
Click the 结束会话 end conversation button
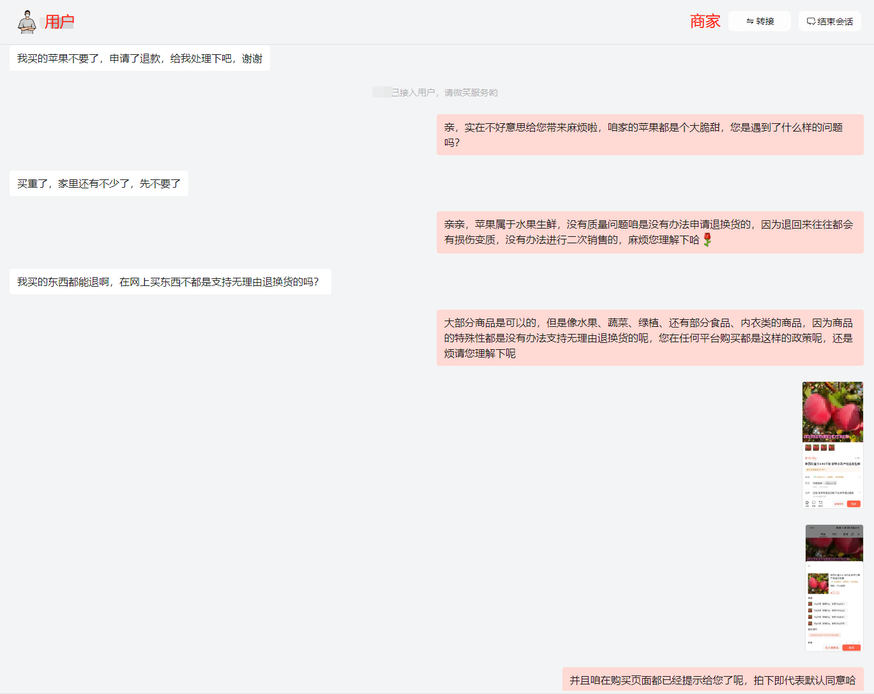coord(830,21)
